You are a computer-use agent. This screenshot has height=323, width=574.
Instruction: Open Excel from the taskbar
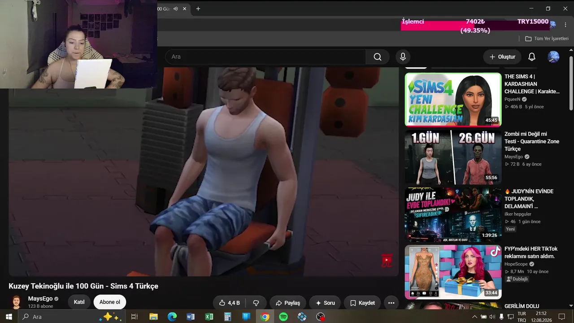209,317
